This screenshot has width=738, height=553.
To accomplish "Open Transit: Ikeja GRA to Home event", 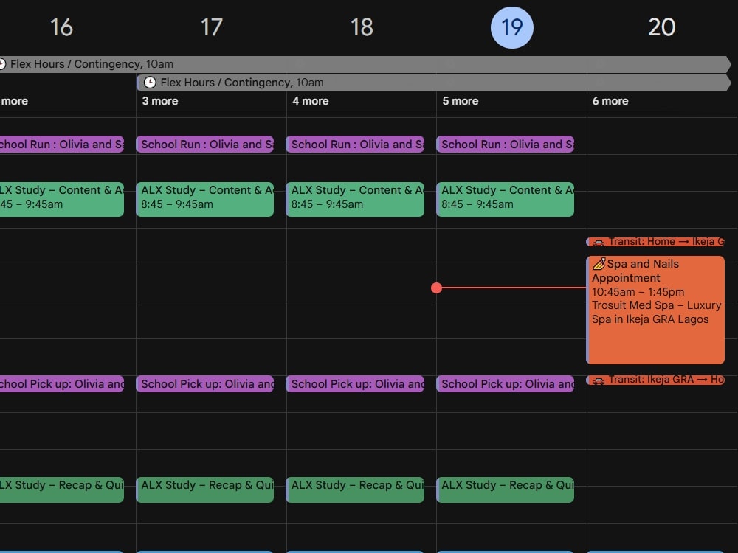I will (x=655, y=380).
